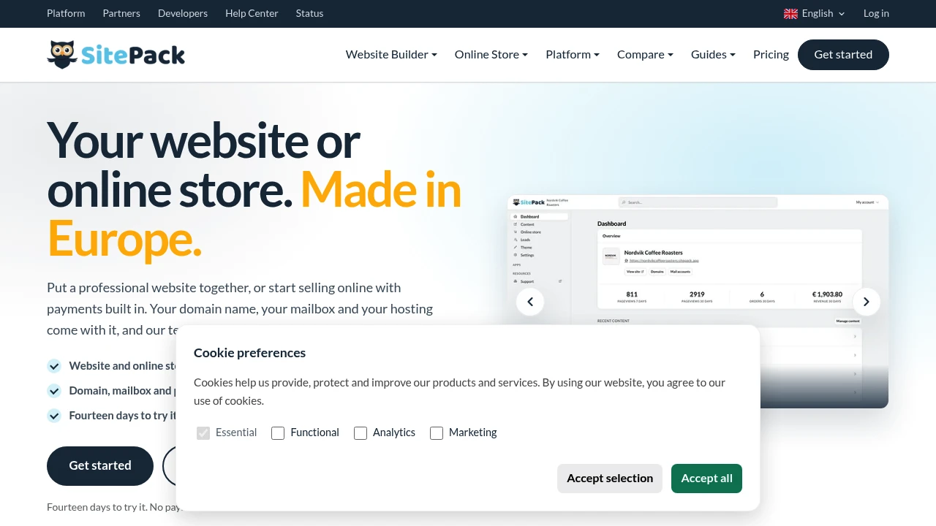Viewport: 936px width, 526px height.
Task: Show the previous carousel slide
Action: 530,302
